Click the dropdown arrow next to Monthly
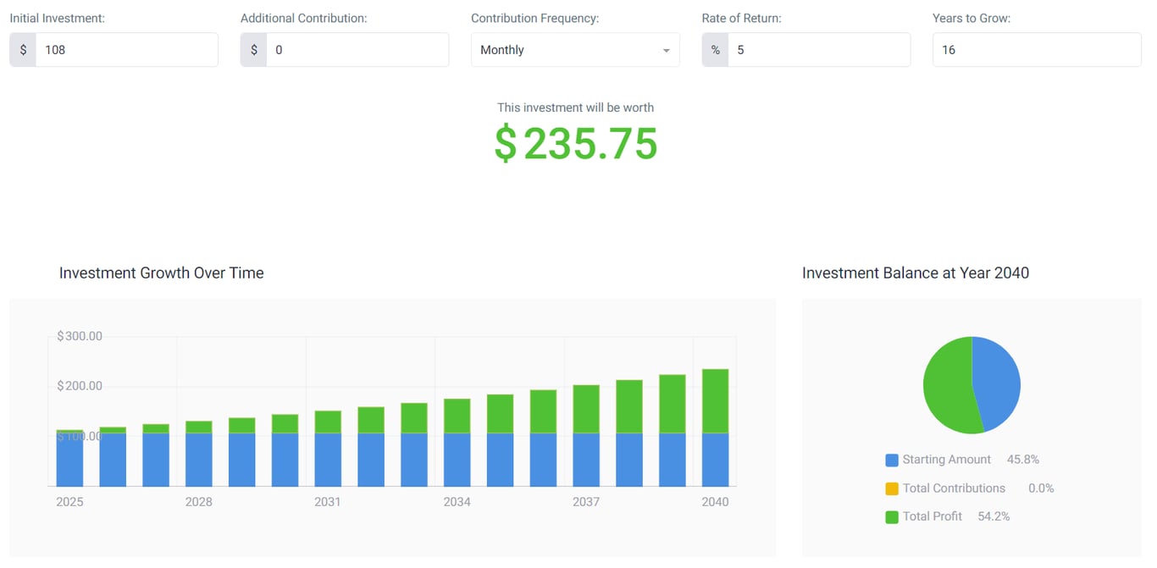The height and width of the screenshot is (568, 1157). (x=667, y=49)
